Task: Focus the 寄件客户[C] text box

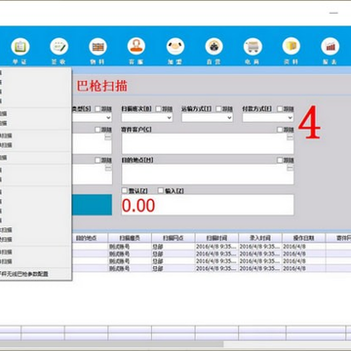Action: (x=208, y=143)
